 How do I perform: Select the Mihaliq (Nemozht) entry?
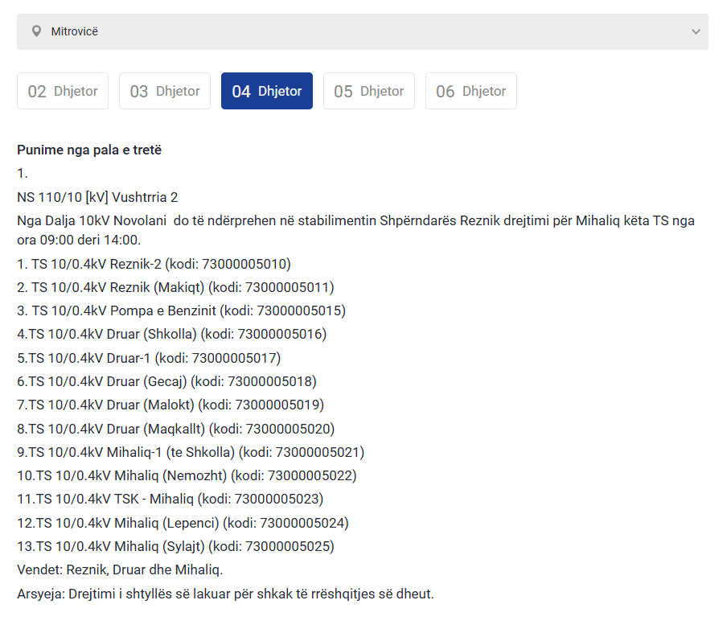tap(187, 475)
